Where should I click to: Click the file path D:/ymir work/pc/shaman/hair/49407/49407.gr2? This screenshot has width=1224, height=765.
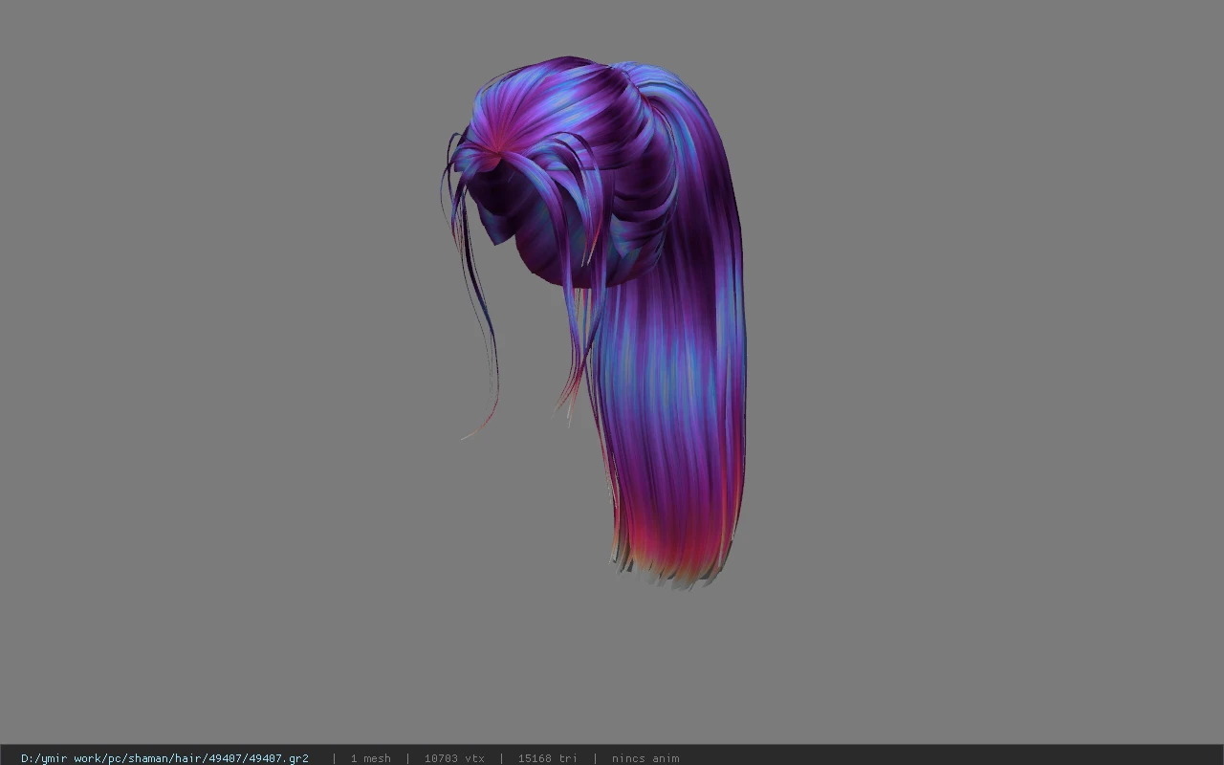[x=164, y=758]
